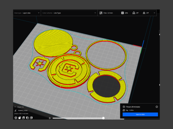This screenshot has height=129, width=173.
Task: Open the View type dropdown showing Layer view
Action: 27,13
